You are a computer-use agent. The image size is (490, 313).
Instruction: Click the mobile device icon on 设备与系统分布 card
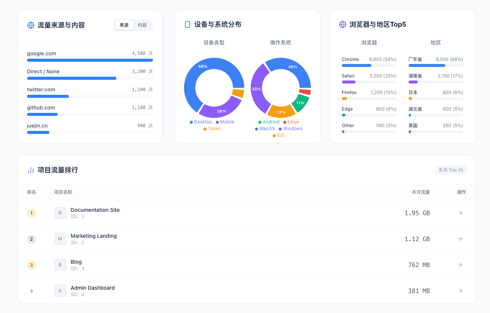(x=187, y=24)
